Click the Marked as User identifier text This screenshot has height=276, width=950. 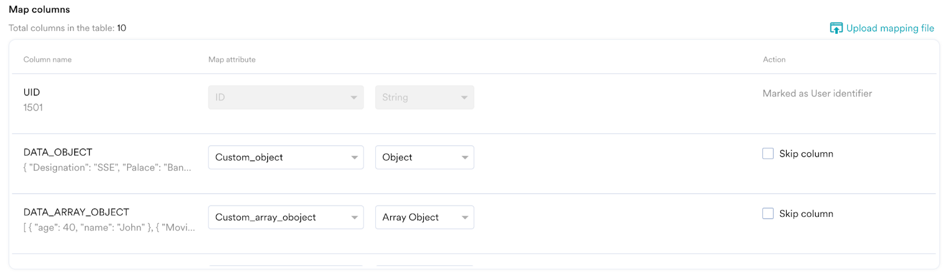(x=817, y=94)
